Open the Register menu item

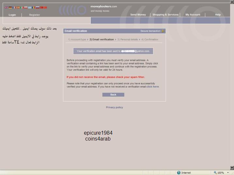pos(35,15)
